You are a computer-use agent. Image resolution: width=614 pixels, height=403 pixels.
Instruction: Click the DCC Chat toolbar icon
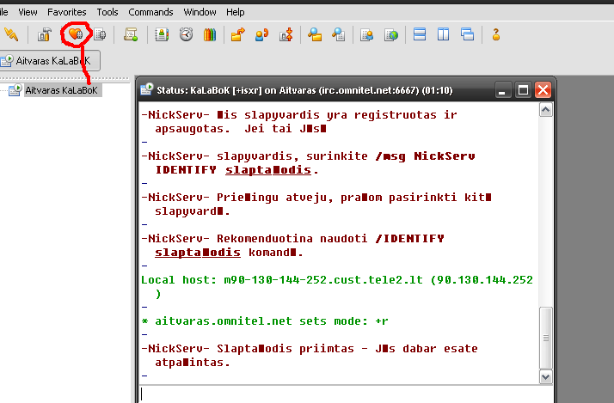click(x=261, y=35)
